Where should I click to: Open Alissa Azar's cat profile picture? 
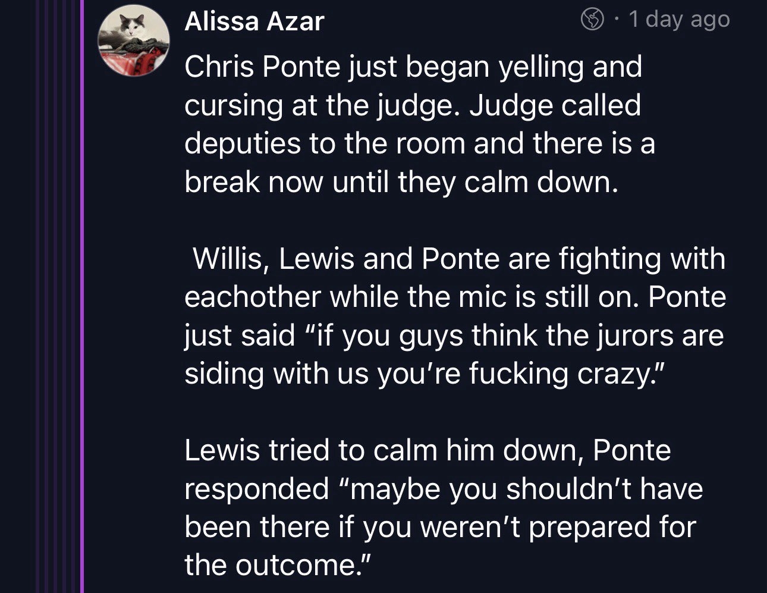[134, 42]
